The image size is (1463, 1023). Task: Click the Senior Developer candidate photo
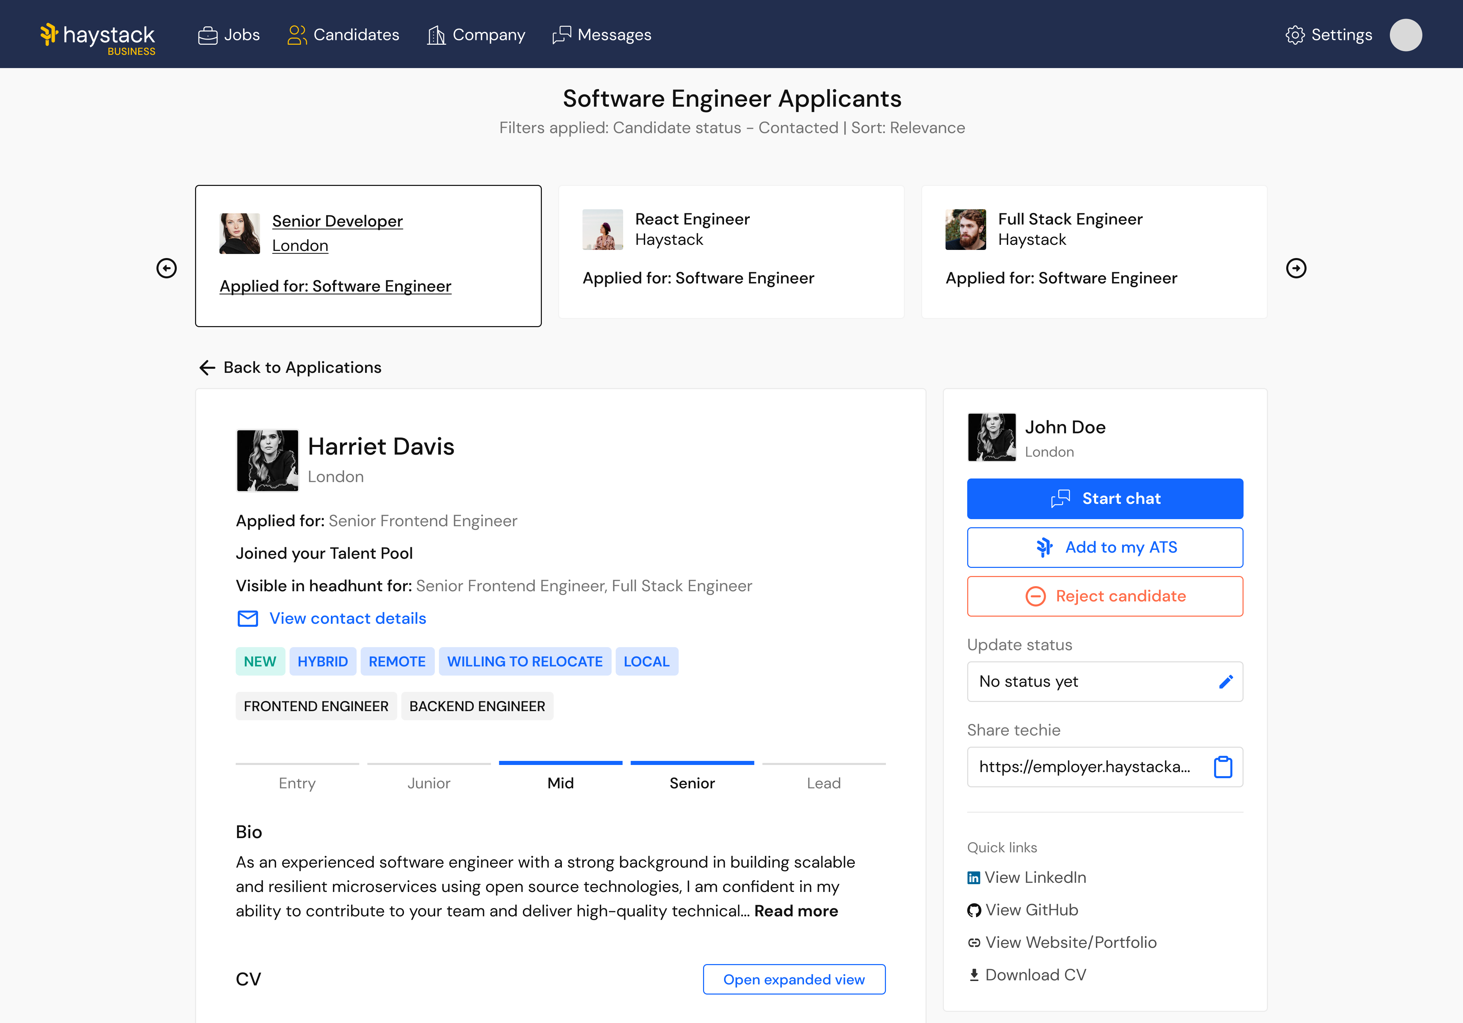click(239, 233)
